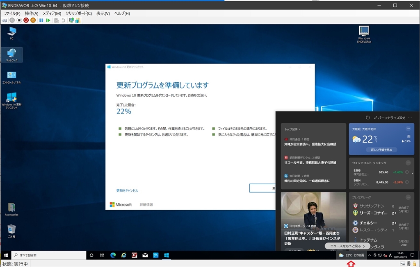Viewport: 420px width, 267px height.
Task: Open the クリップボード(C) menu
Action: [79, 14]
